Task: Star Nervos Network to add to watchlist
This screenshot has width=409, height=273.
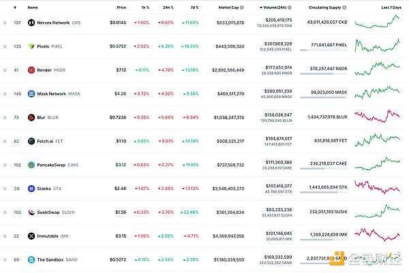Action: pyautogui.click(x=5, y=22)
